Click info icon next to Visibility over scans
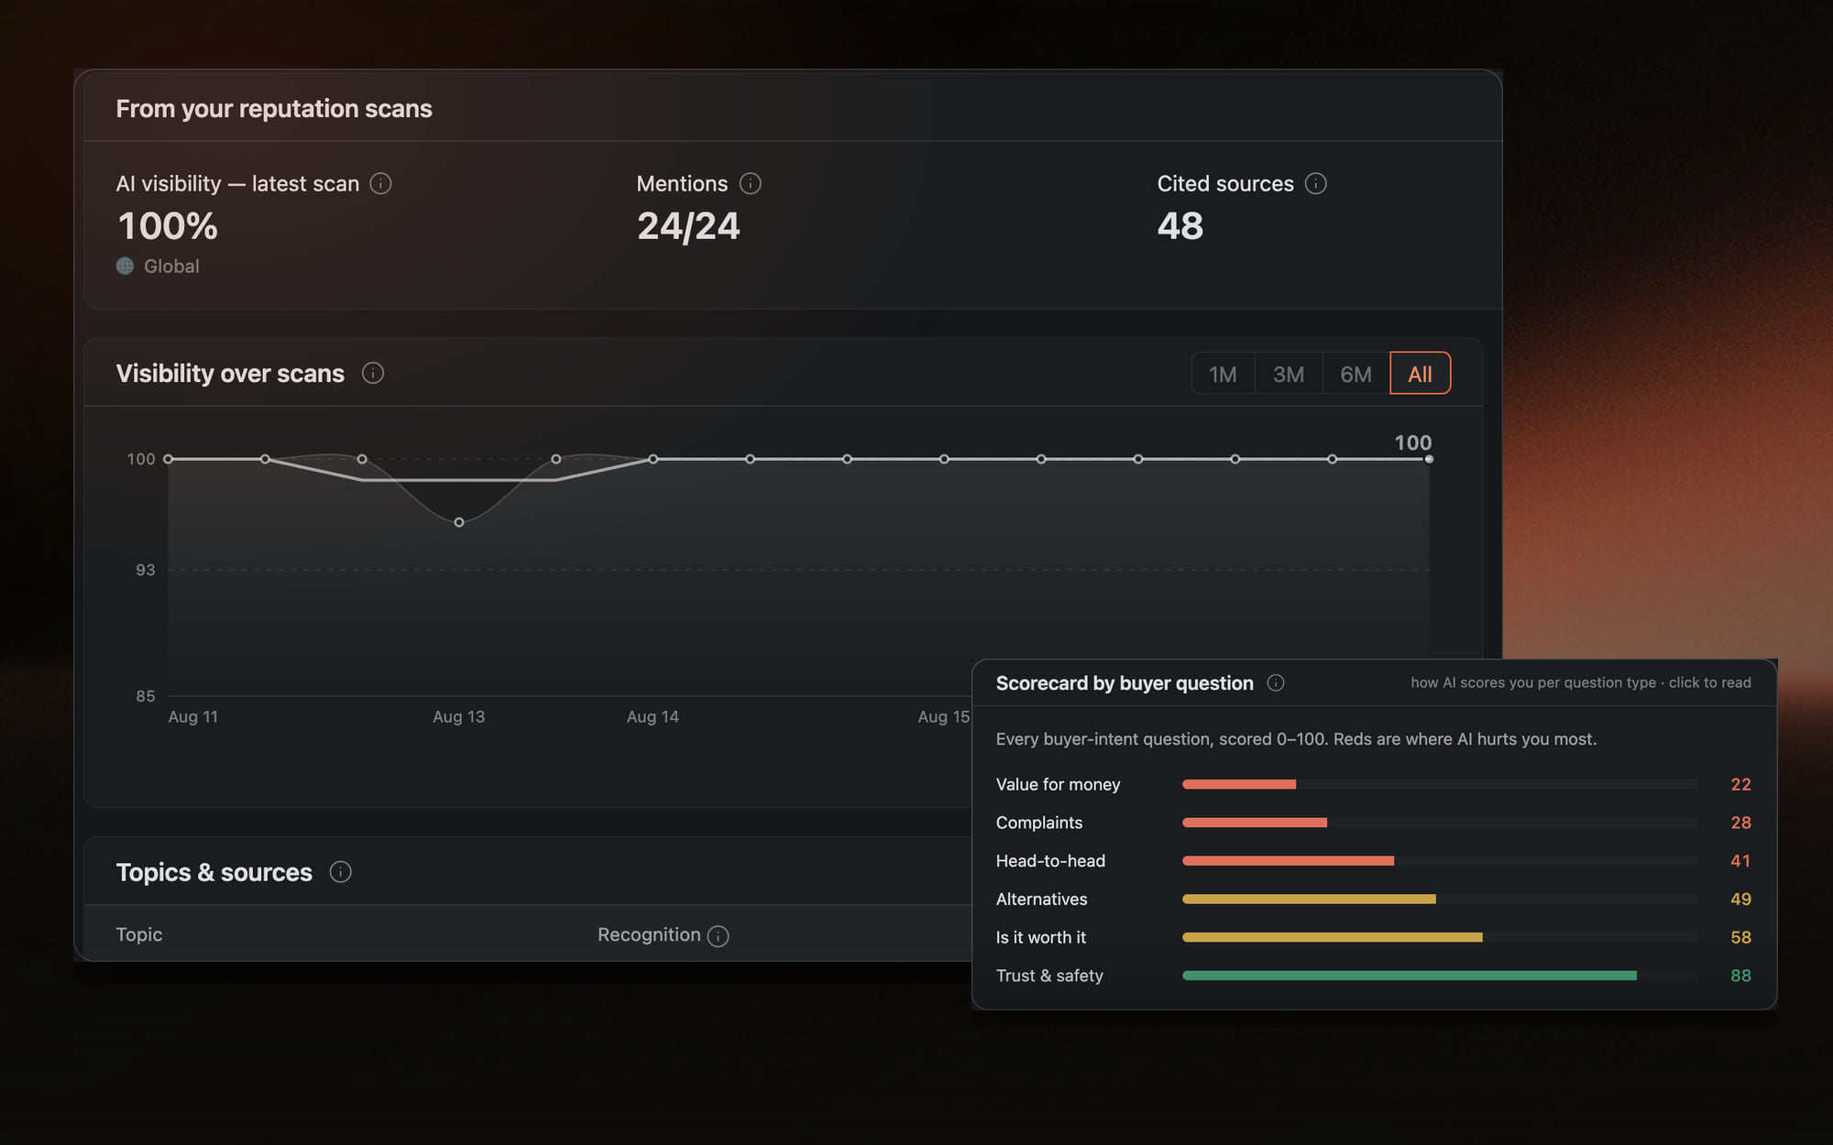 click(x=372, y=374)
